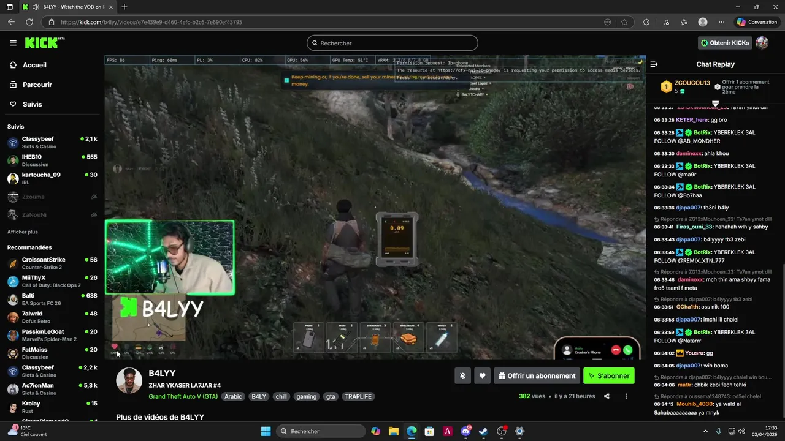Screen dimensions: 785x441
Task: Select the B4LYY tag
Action: pyautogui.click(x=259, y=396)
